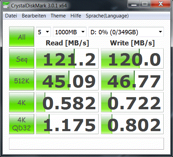Click the 4K QD32 write result 0.802
Screen dimensions: 173x157
pos(132,124)
